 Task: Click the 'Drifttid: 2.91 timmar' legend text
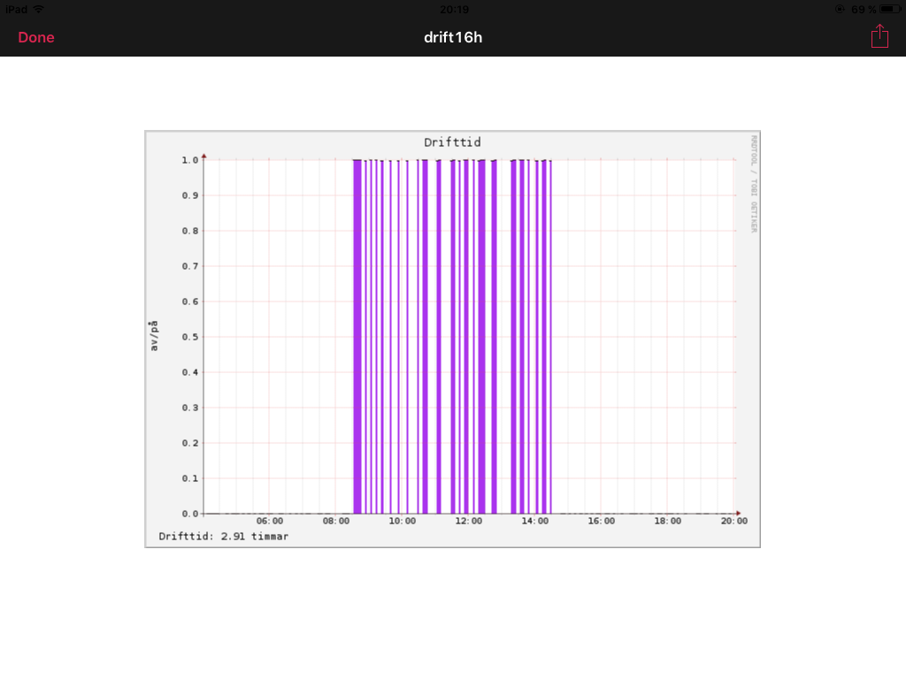pyautogui.click(x=223, y=537)
